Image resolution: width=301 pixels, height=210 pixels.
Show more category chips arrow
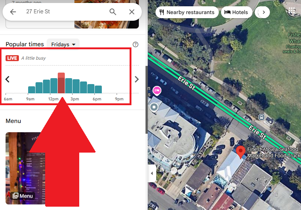point(264,12)
